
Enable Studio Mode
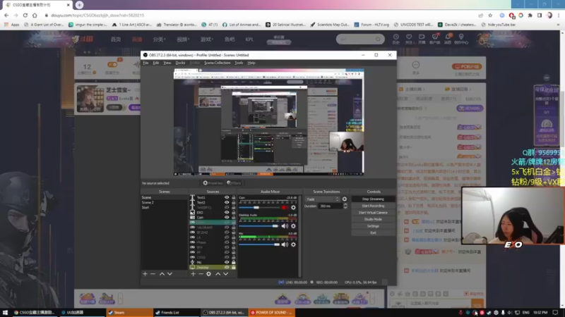pyautogui.click(x=373, y=219)
